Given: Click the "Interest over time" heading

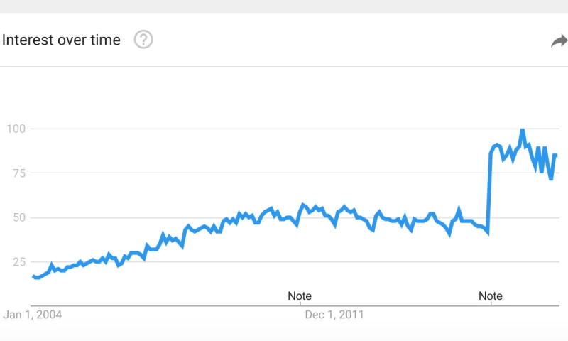Looking at the screenshot, I should coord(61,40).
